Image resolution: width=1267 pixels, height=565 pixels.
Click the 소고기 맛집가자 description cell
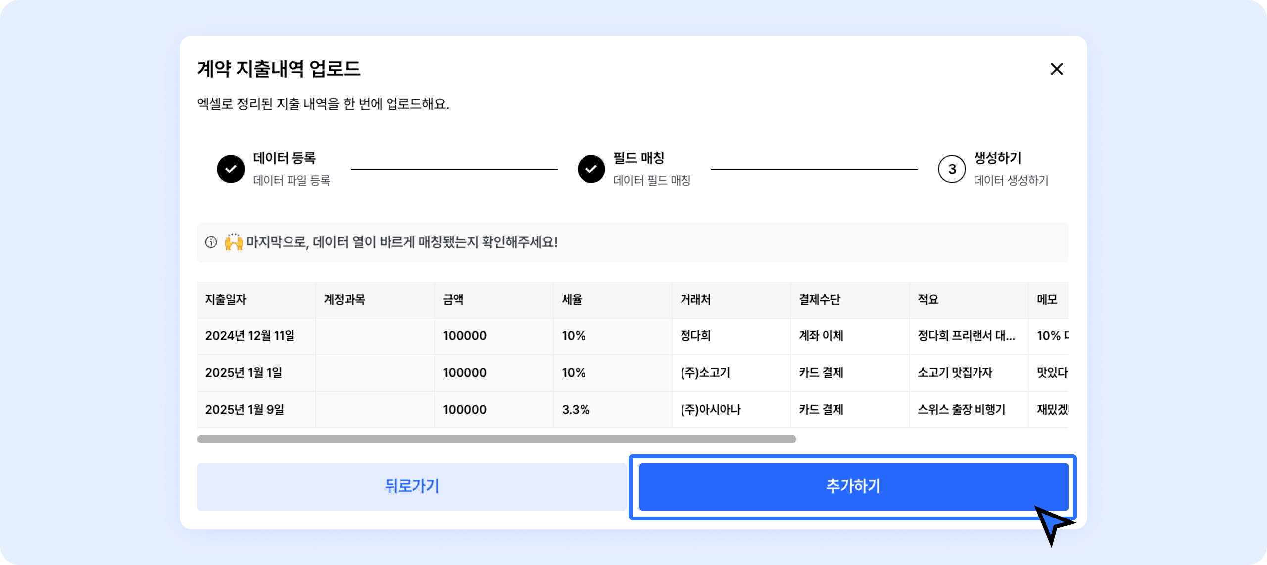point(969,373)
